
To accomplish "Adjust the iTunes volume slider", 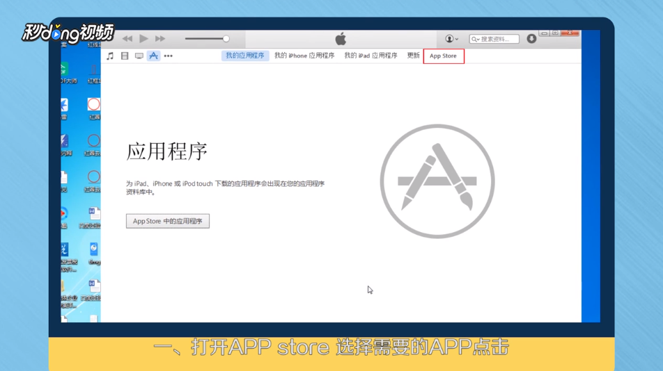I will [208, 39].
